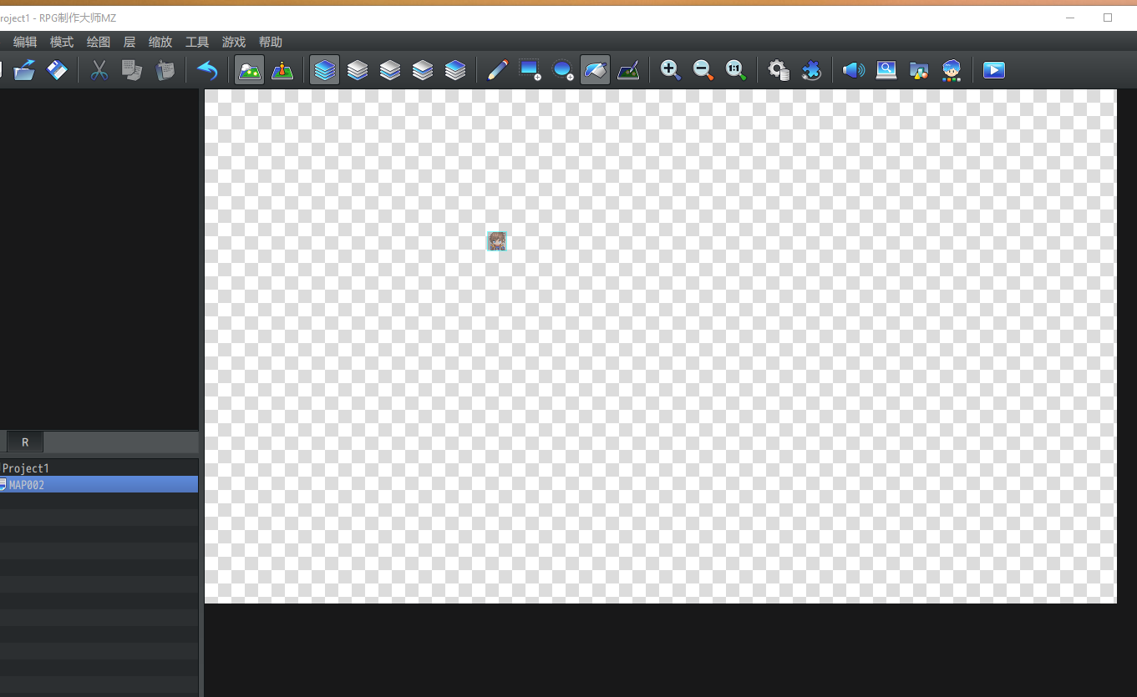The height and width of the screenshot is (697, 1137).
Task: Zoom out of the map
Action: tap(703, 70)
